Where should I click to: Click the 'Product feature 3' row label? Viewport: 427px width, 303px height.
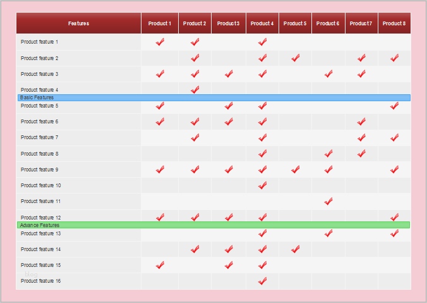[x=39, y=74]
